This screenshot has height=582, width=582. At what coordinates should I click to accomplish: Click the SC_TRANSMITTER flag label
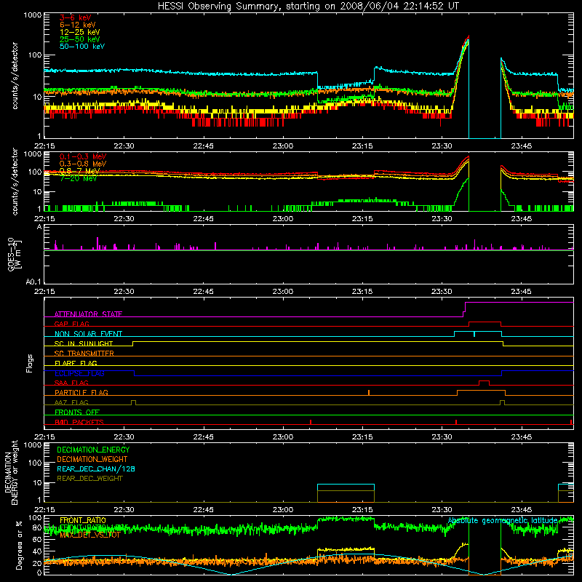click(84, 354)
